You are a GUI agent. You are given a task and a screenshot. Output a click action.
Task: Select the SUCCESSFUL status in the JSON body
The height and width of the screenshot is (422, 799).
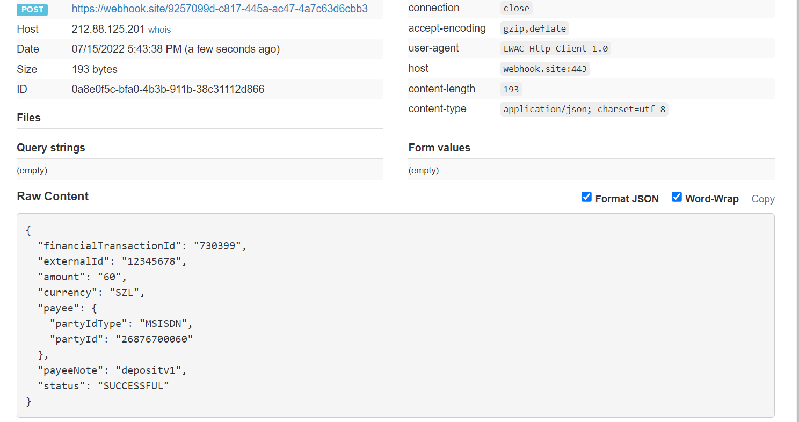click(134, 385)
